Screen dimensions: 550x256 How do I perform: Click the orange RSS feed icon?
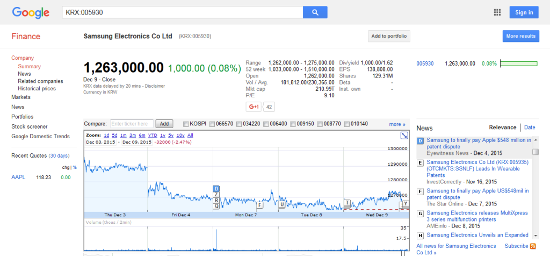point(533,246)
